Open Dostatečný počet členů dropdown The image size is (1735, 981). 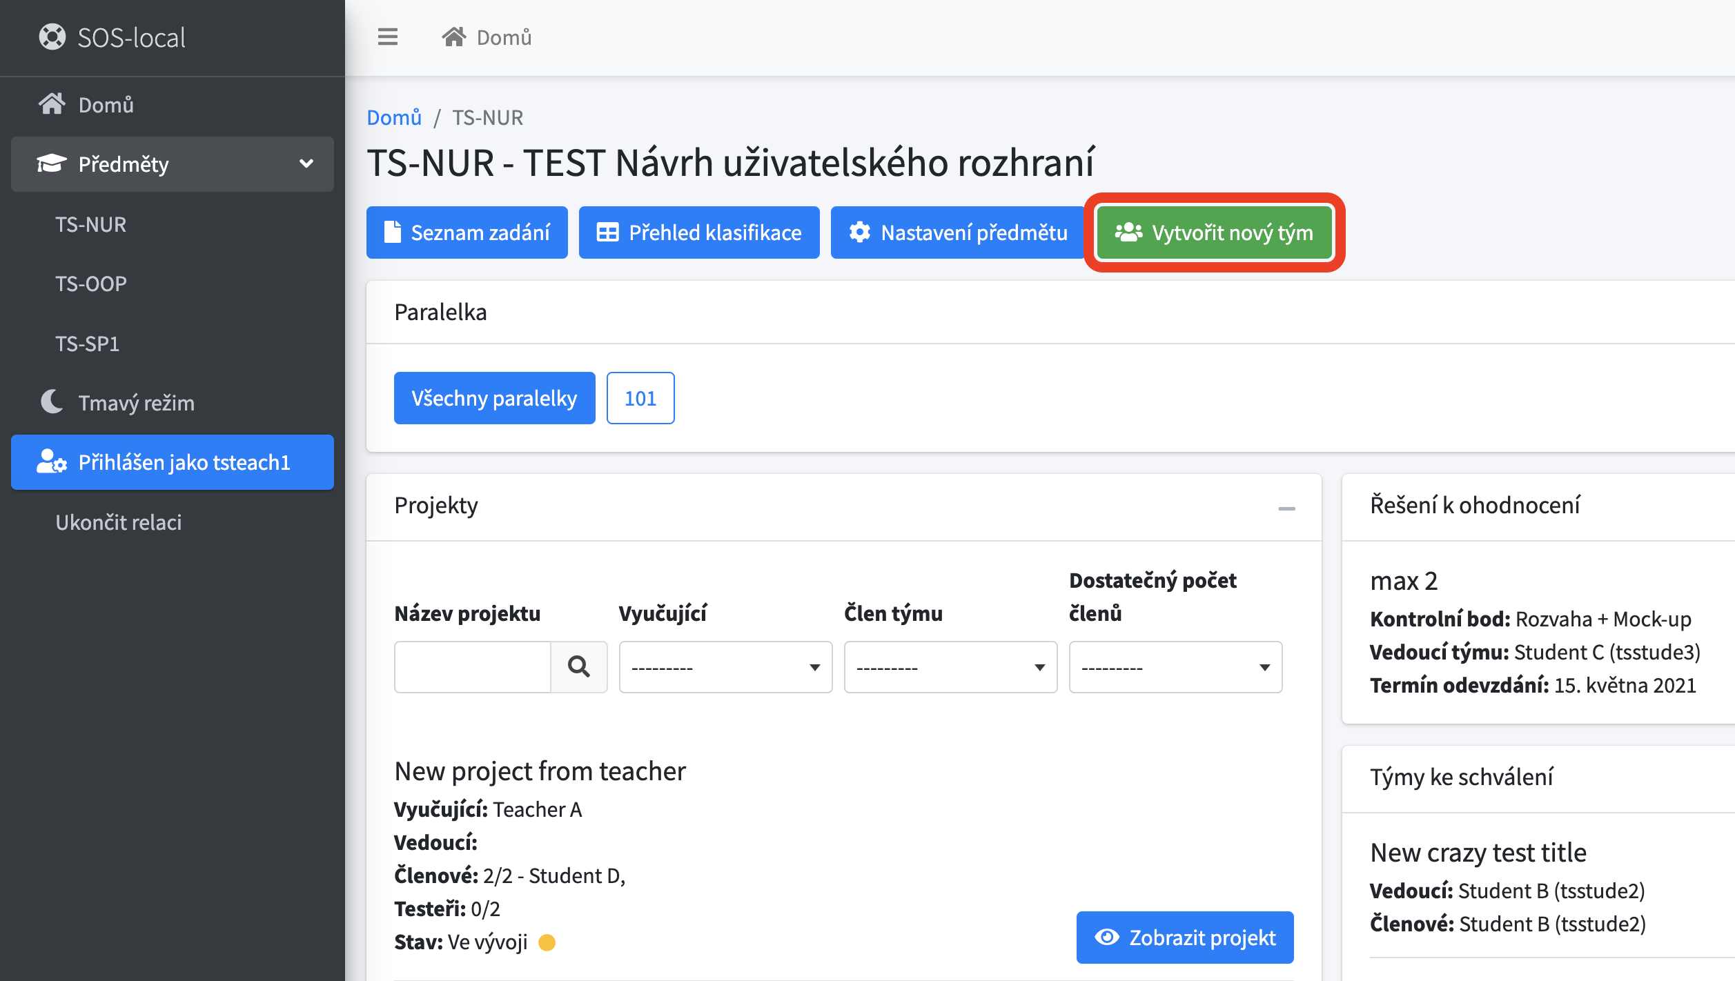click(x=1175, y=667)
